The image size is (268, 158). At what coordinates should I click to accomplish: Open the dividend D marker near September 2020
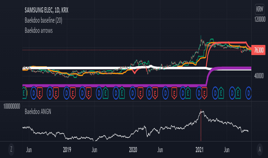pyautogui.click(x=183, y=93)
